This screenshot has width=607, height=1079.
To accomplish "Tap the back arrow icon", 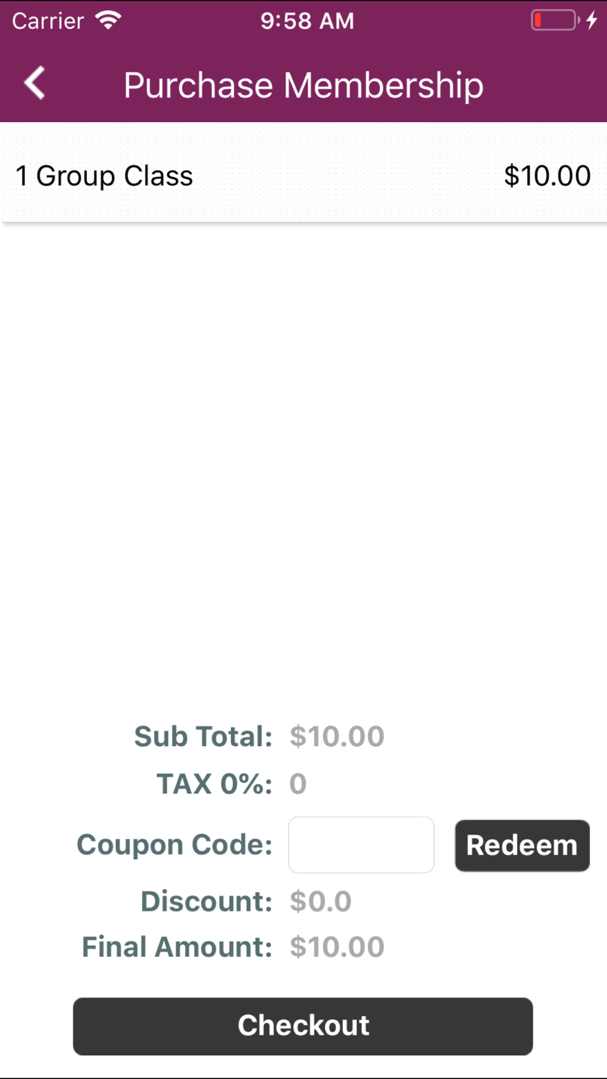I will 35,83.
